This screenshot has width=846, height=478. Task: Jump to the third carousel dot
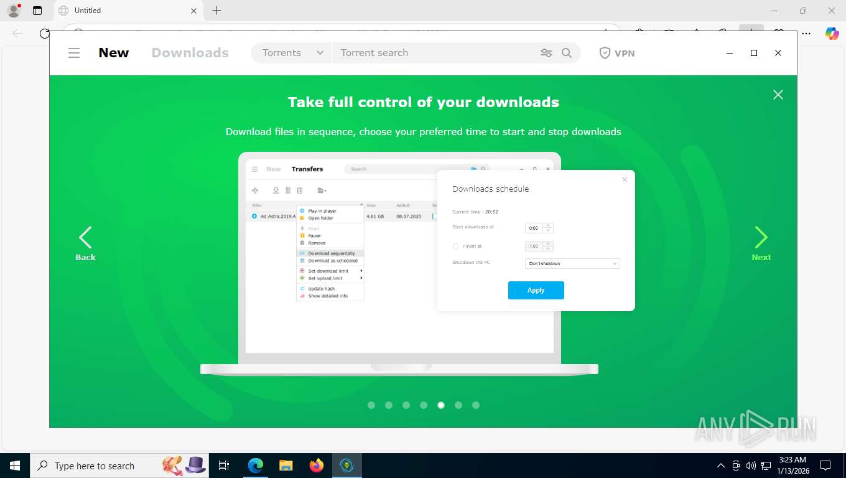pyautogui.click(x=406, y=405)
